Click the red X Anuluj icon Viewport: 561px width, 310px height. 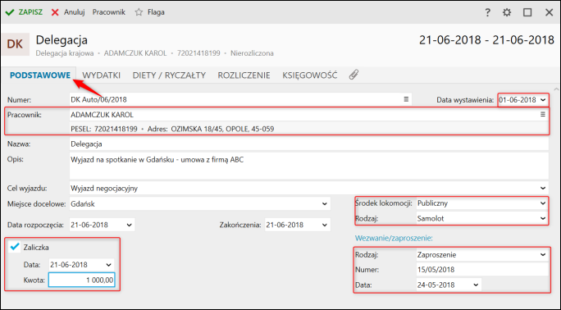point(55,12)
